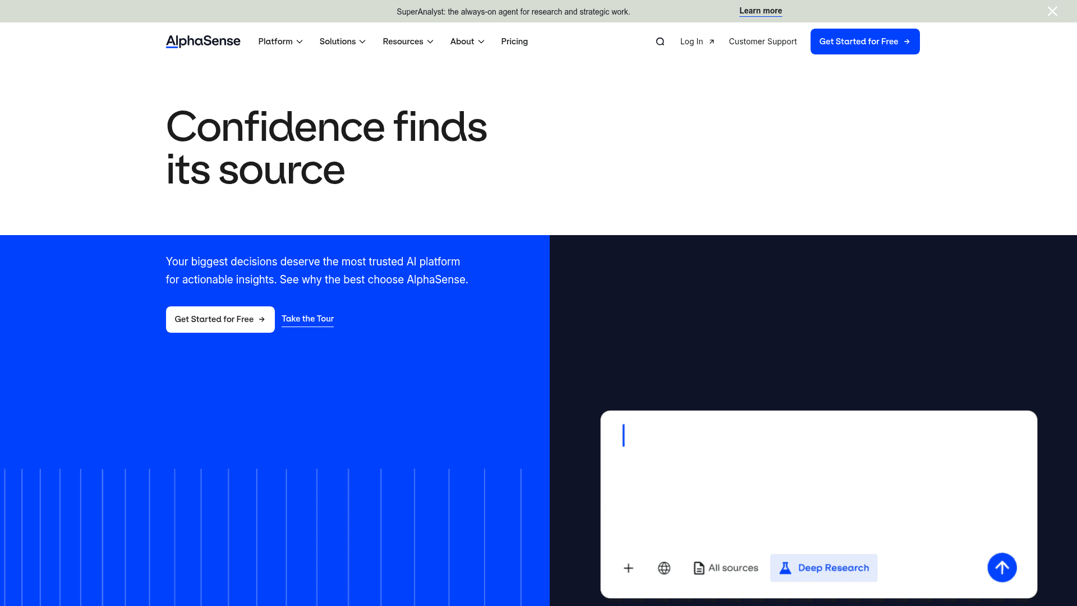The height and width of the screenshot is (606, 1077).
Task: Expand the About menu
Action: tap(467, 42)
